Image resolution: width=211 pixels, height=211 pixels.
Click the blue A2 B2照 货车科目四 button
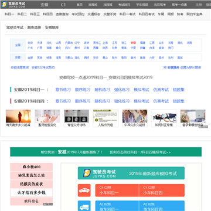click(162, 206)
